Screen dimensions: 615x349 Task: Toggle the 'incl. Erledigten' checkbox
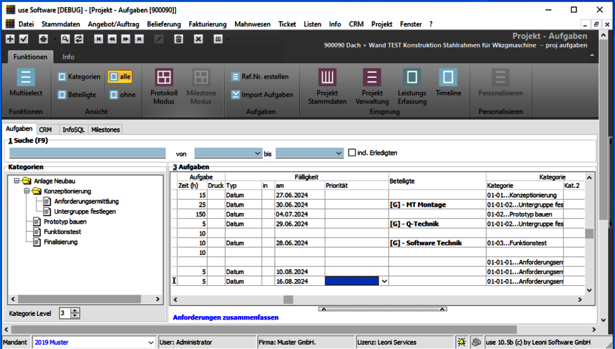pyautogui.click(x=353, y=153)
